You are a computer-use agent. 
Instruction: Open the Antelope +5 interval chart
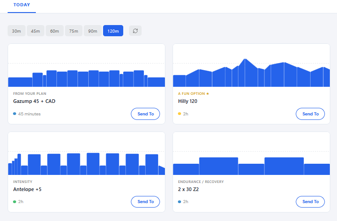coord(86,153)
